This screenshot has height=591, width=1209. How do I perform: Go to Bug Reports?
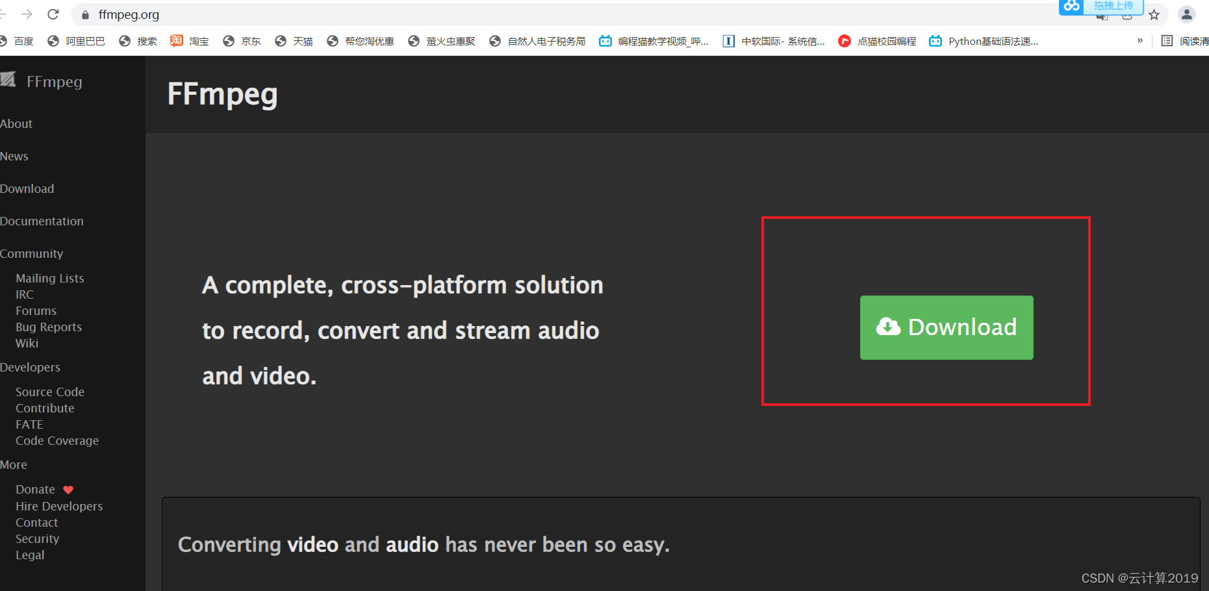49,327
